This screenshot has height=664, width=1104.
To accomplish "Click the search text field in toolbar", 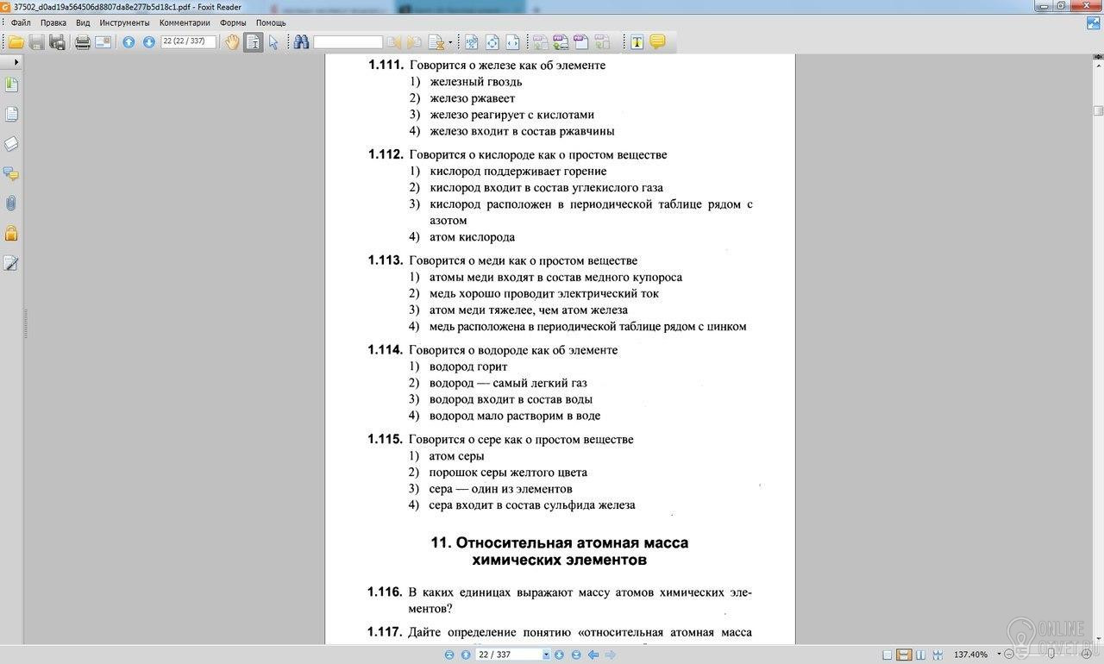I will tap(348, 42).
